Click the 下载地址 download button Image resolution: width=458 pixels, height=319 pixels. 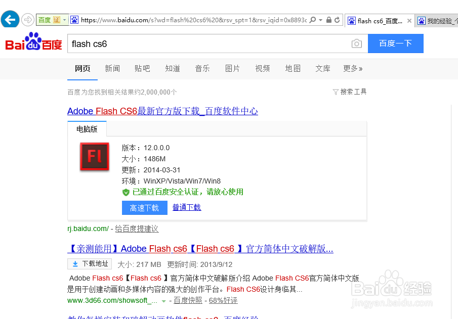coord(90,264)
